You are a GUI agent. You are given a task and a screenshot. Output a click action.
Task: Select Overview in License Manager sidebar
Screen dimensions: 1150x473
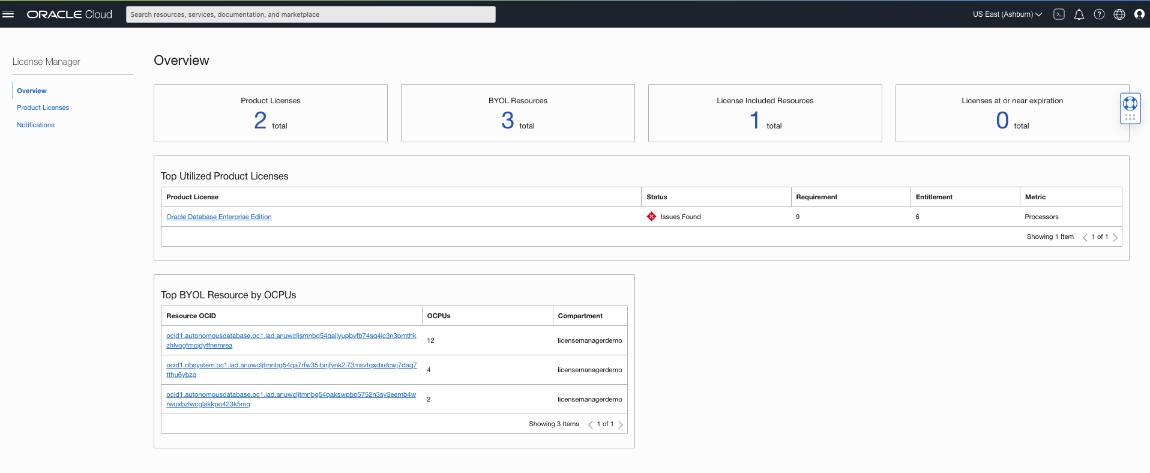(x=32, y=91)
